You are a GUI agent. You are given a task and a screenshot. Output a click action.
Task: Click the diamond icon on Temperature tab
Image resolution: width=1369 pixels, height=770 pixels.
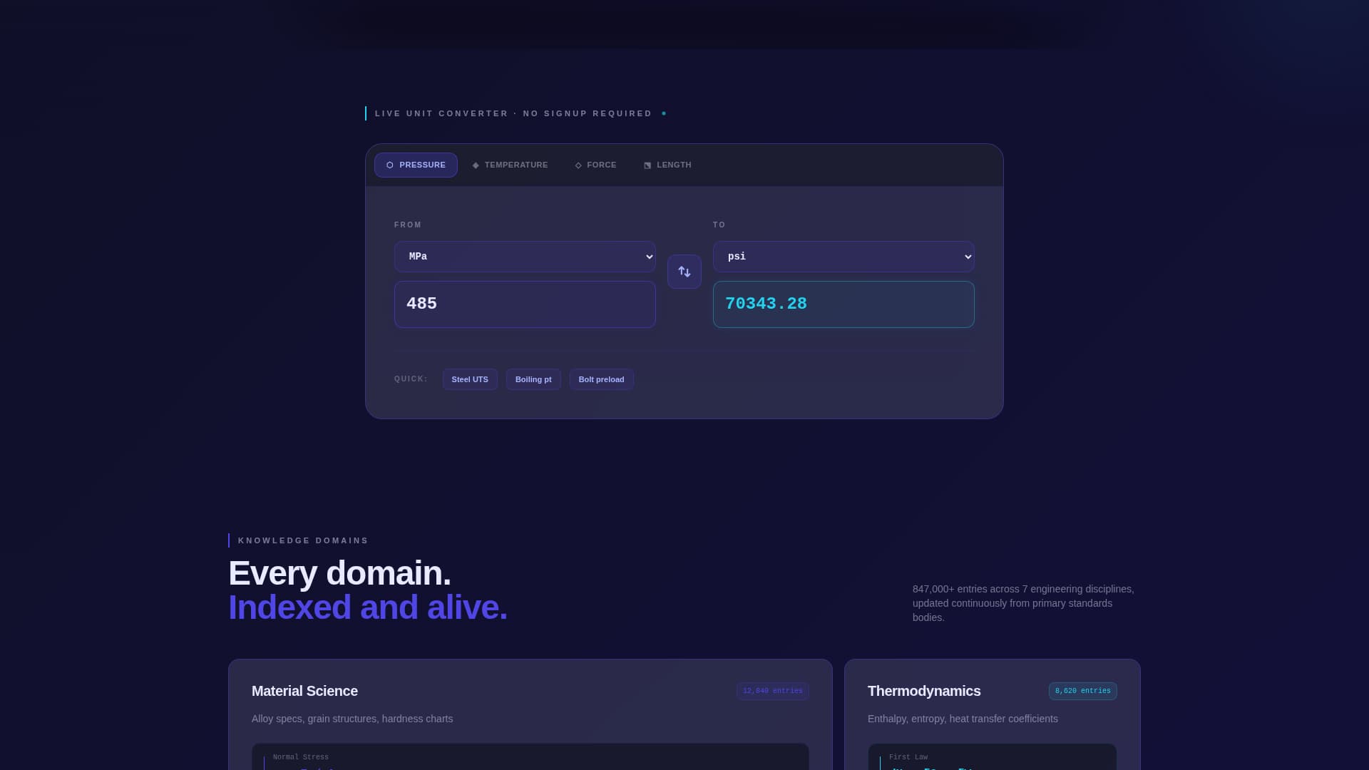point(476,165)
